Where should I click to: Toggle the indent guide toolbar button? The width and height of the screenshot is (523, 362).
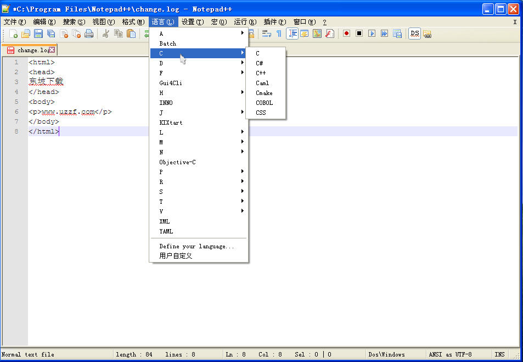tap(292, 34)
